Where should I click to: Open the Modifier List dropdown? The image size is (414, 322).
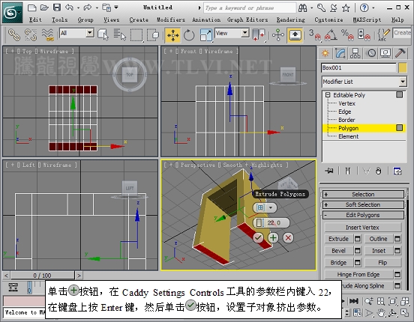tap(364, 82)
